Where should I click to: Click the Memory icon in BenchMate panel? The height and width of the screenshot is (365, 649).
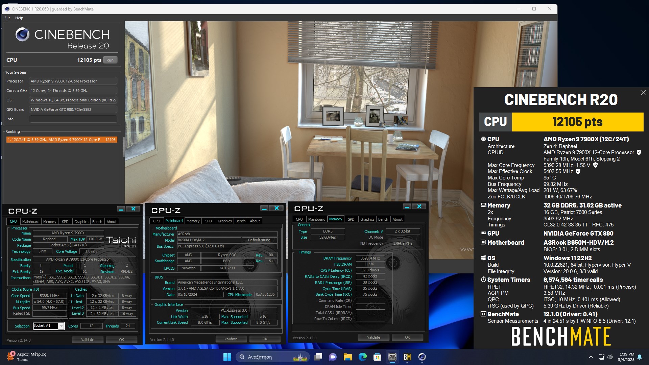pos(483,205)
